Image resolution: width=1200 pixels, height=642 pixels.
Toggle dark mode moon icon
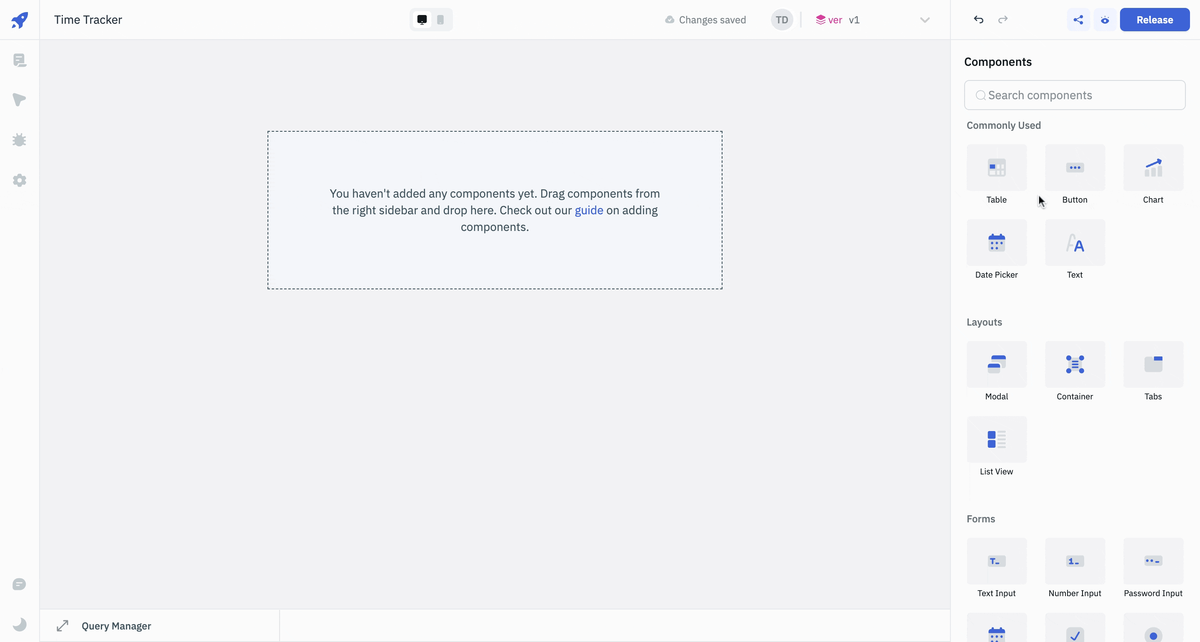pyautogui.click(x=20, y=624)
